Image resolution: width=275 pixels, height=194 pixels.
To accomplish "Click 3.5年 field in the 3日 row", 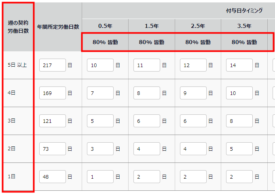I will pos(239,121).
